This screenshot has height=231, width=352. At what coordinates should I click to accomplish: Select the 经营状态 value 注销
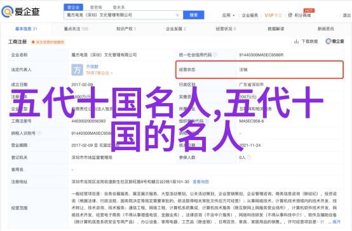click(243, 70)
